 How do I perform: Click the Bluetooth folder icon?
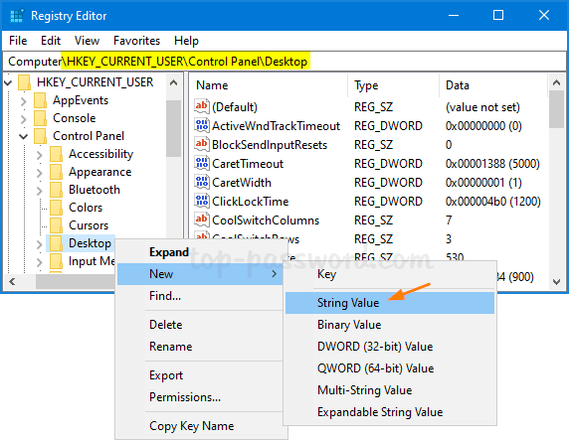click(x=56, y=190)
